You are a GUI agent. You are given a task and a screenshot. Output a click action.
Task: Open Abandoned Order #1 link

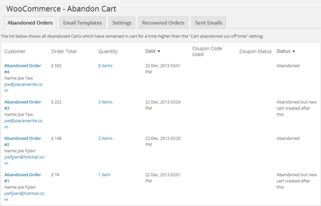click(22, 178)
